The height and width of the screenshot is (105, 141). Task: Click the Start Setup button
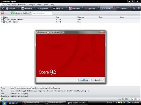pyautogui.click(x=84, y=80)
